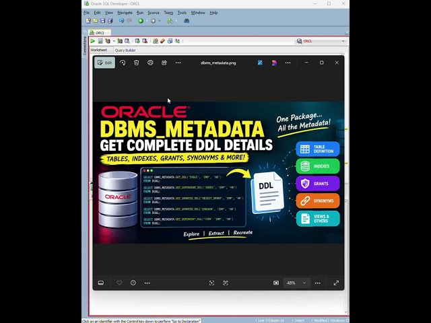Click the dbms_metadata.png displayed image
The image size is (431, 323).
(x=218, y=173)
